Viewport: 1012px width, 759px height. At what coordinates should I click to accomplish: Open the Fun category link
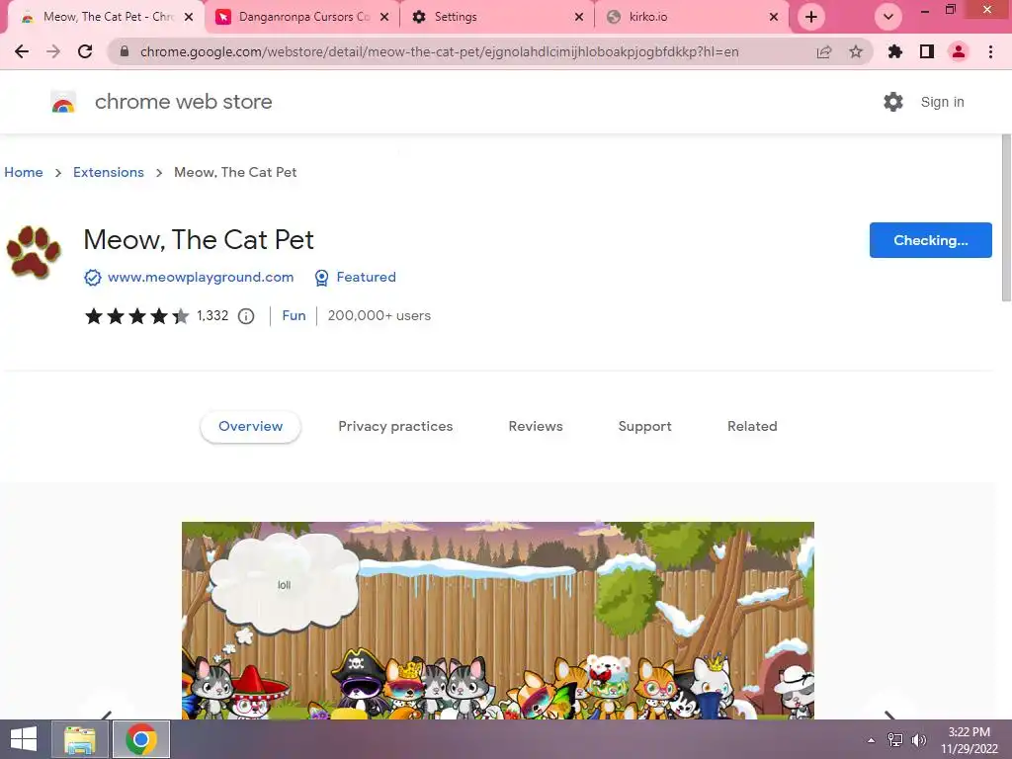294,315
